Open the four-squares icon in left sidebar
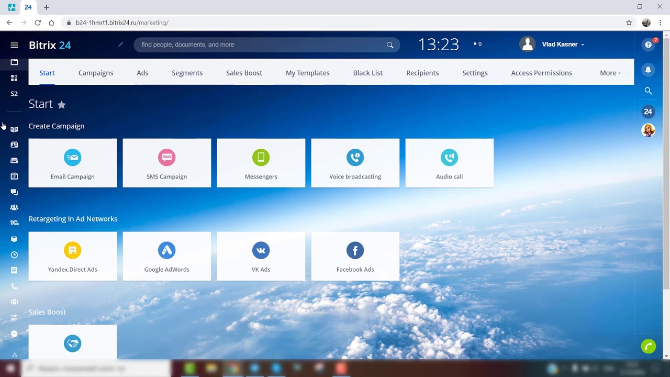Screen dimensions: 670x377 14,78
